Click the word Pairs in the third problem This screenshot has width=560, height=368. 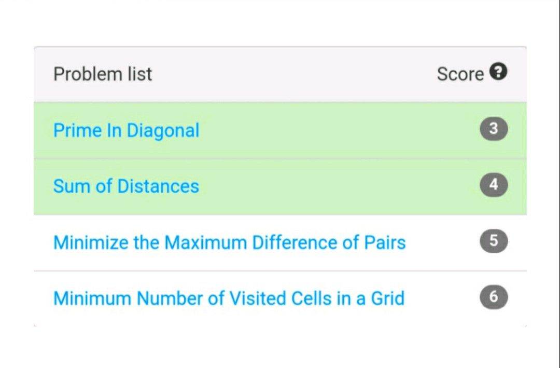(x=385, y=242)
